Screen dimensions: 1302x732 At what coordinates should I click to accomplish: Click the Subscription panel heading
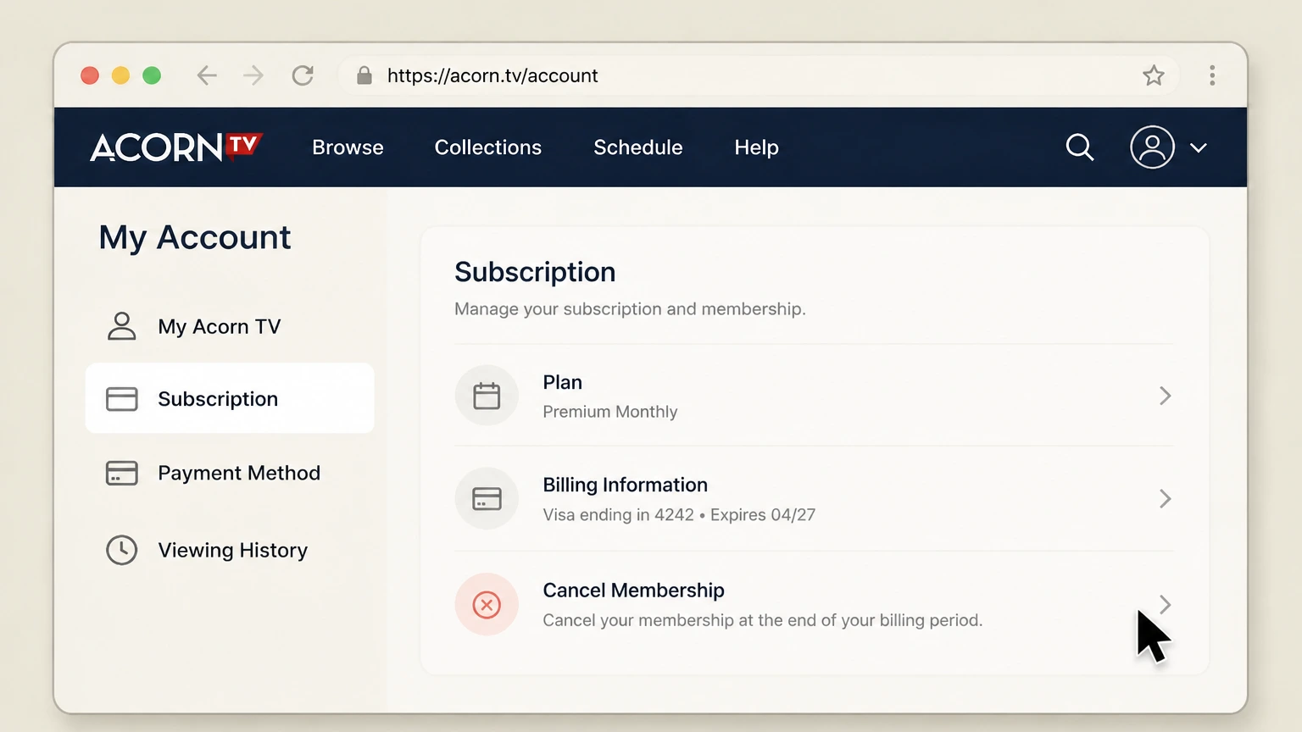point(535,272)
